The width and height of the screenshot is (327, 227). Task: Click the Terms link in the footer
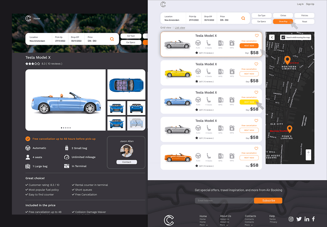pyautogui.click(x=272, y=219)
